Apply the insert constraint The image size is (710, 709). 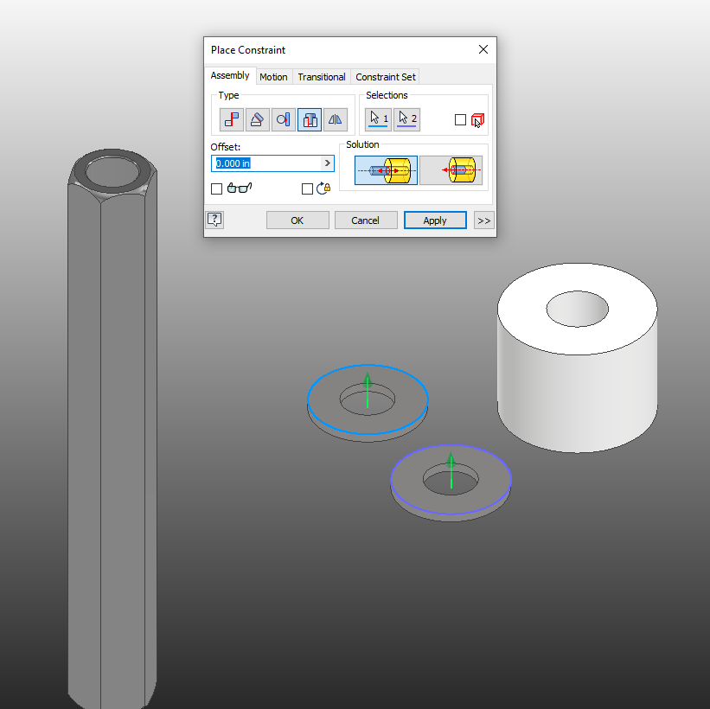coord(435,220)
